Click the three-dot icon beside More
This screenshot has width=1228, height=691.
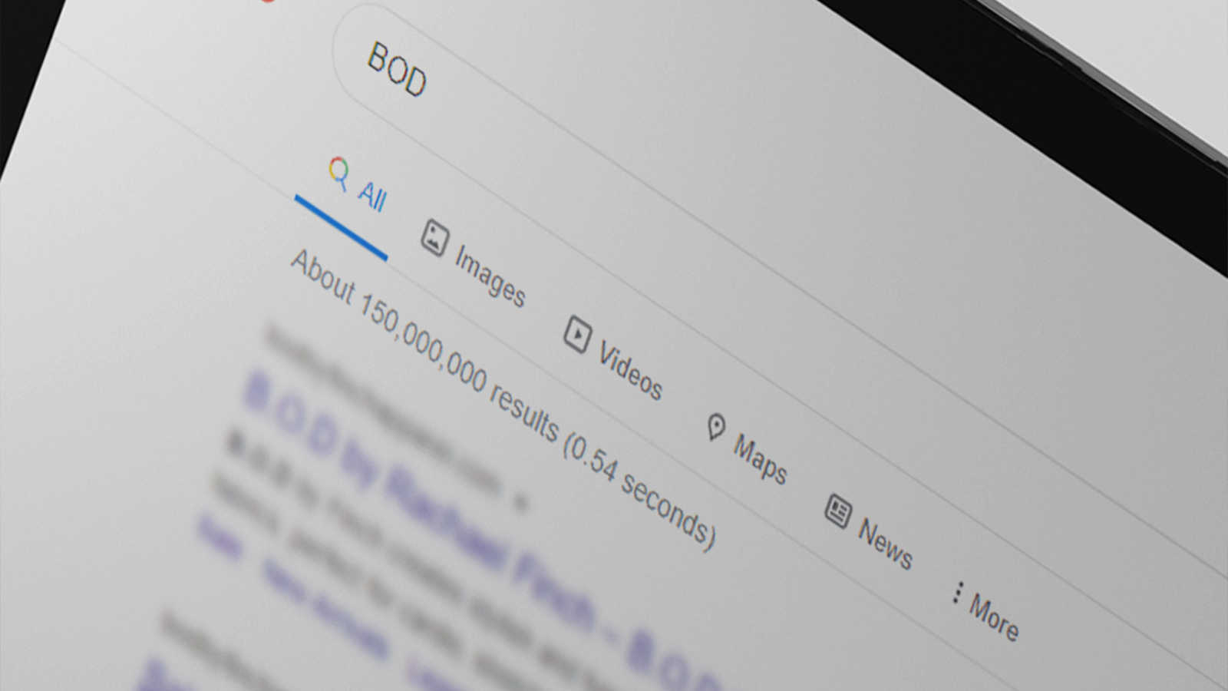point(956,592)
